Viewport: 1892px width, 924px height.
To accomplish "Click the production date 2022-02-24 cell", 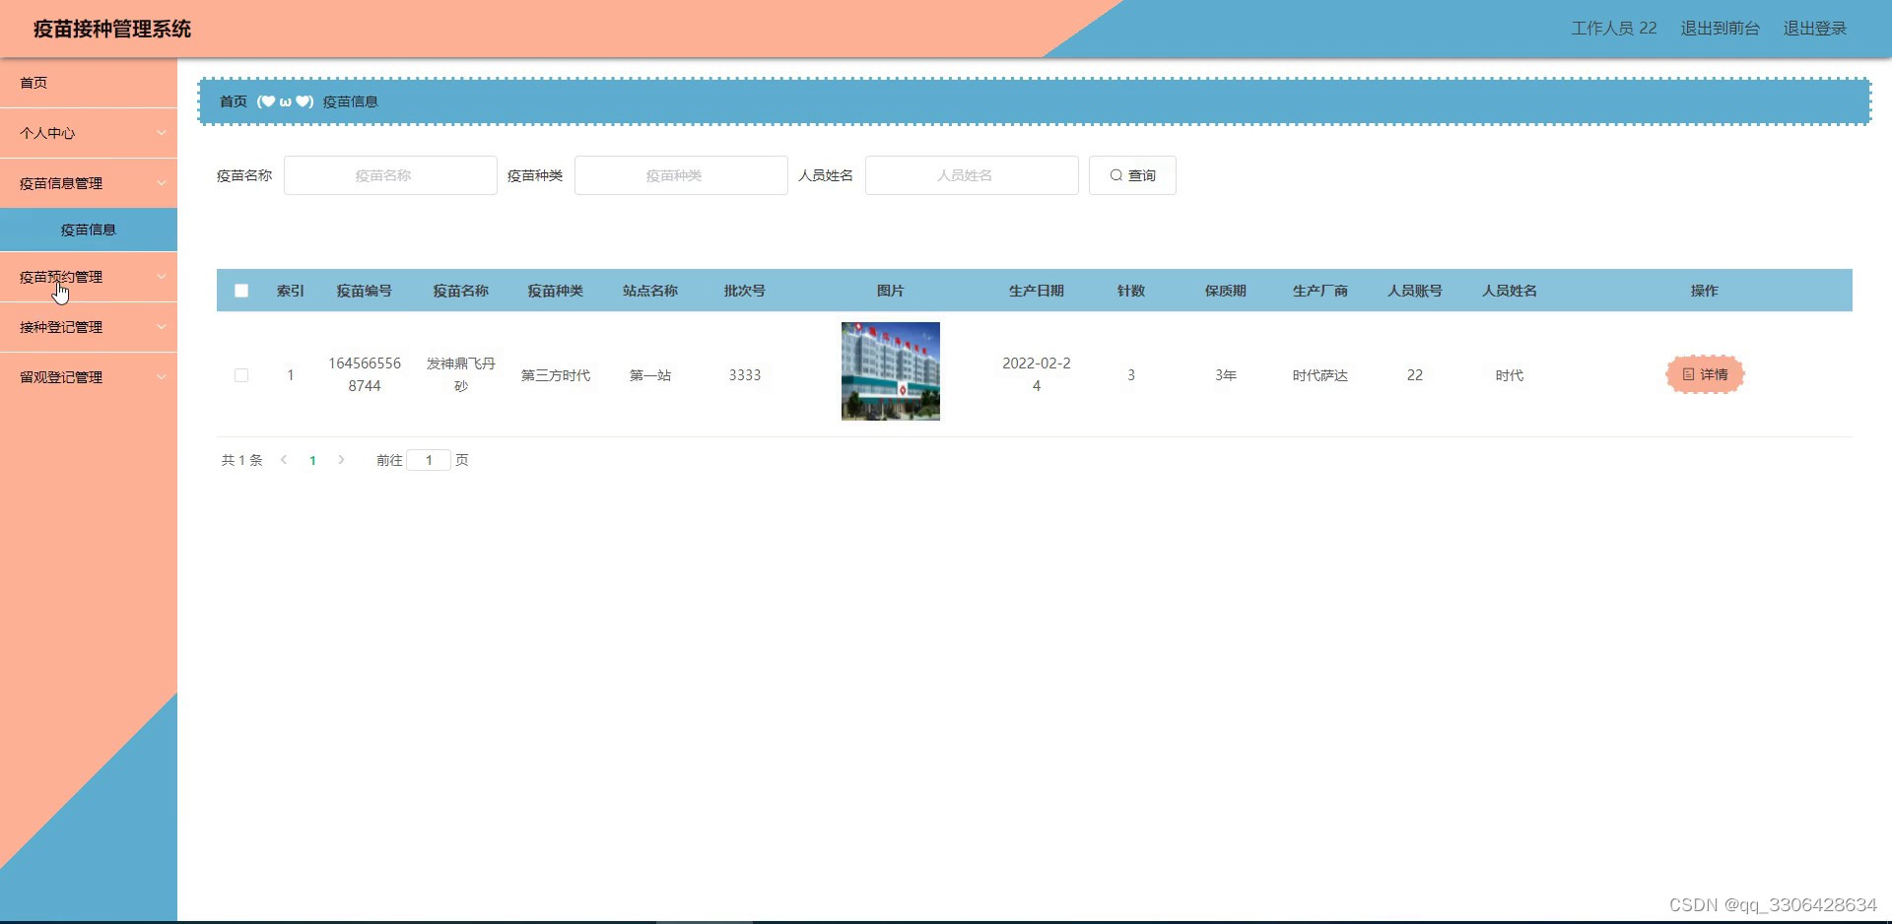I will tap(1037, 374).
